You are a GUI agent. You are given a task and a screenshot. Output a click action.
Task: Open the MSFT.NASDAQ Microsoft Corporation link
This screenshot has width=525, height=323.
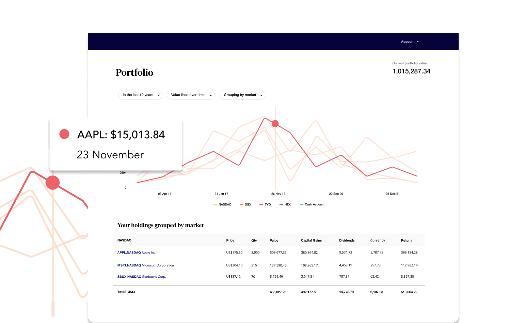145,265
